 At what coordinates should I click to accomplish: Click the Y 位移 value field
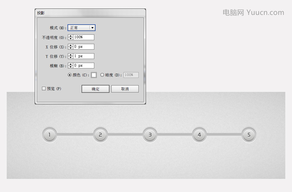point(84,56)
